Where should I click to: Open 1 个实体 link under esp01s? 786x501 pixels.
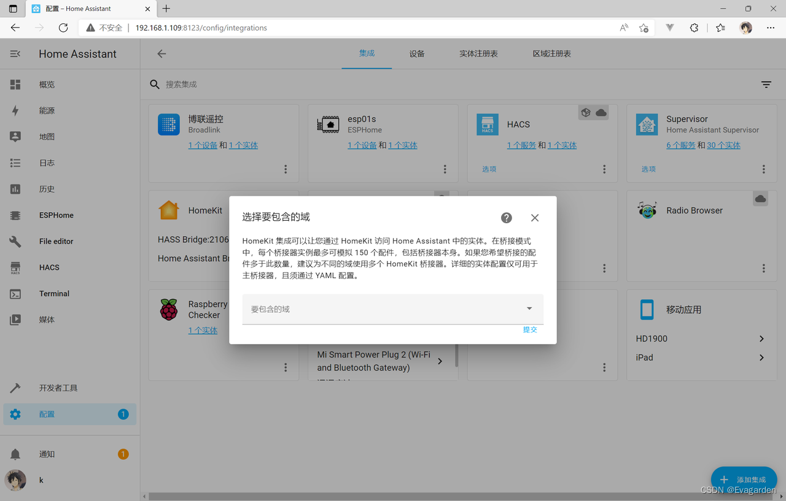point(403,145)
